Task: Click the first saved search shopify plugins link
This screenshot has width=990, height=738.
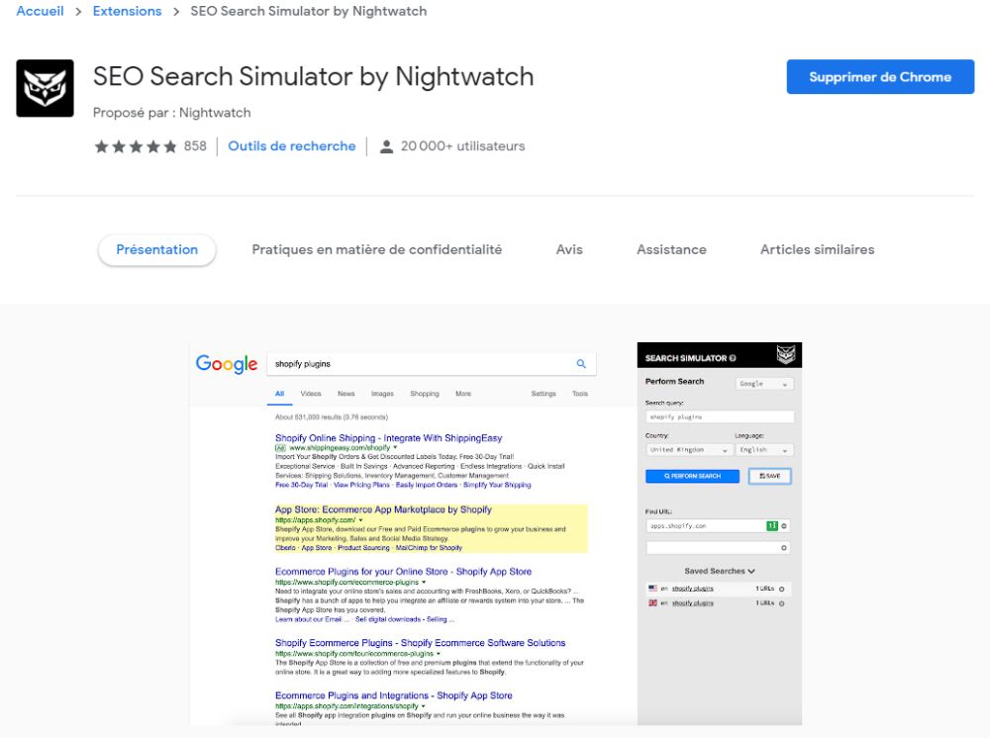Action: (x=692, y=589)
